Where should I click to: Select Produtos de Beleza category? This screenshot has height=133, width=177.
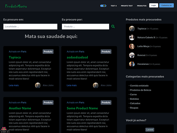click(140, 90)
